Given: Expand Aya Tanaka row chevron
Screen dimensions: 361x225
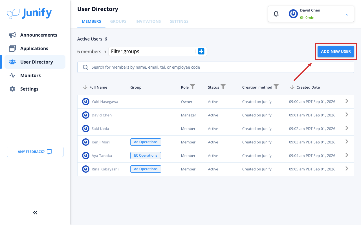Looking at the screenshot, I should click(x=347, y=155).
